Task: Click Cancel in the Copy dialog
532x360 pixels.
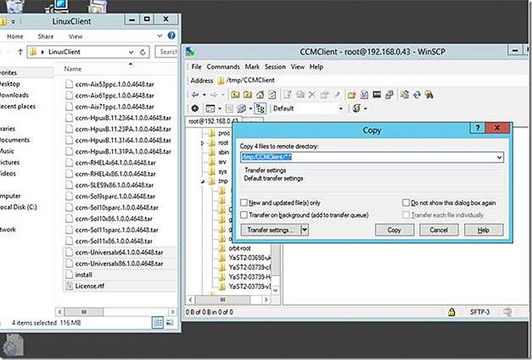Action: point(439,230)
